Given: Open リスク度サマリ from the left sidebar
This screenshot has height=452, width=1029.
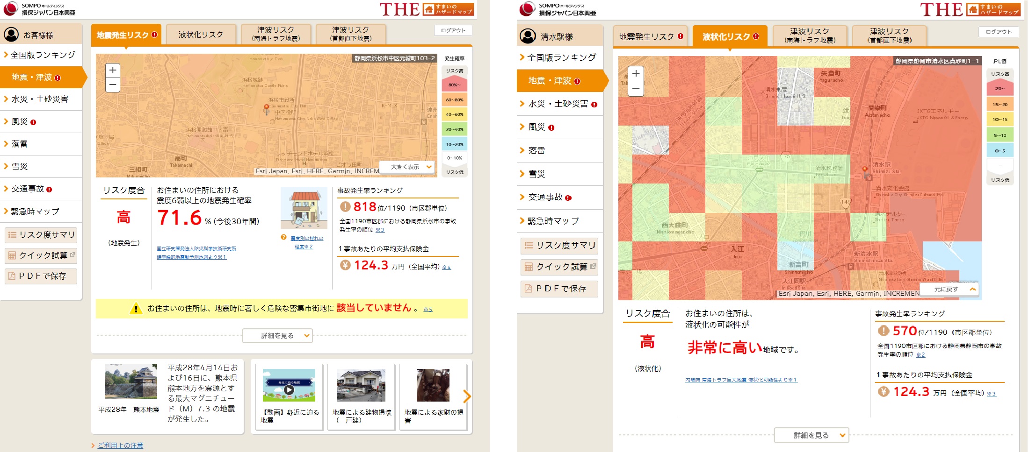Looking at the screenshot, I should 41,235.
